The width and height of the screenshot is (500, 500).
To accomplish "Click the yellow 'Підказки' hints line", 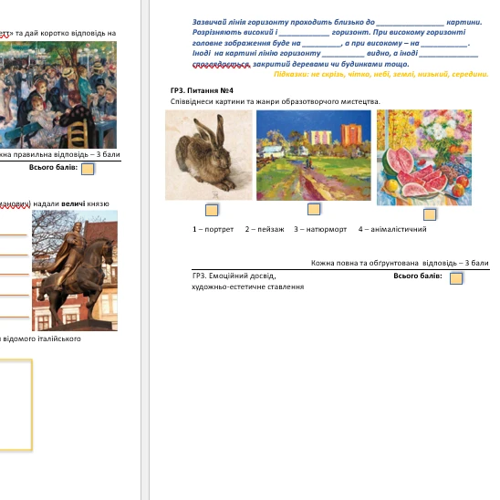I will click(x=381, y=74).
